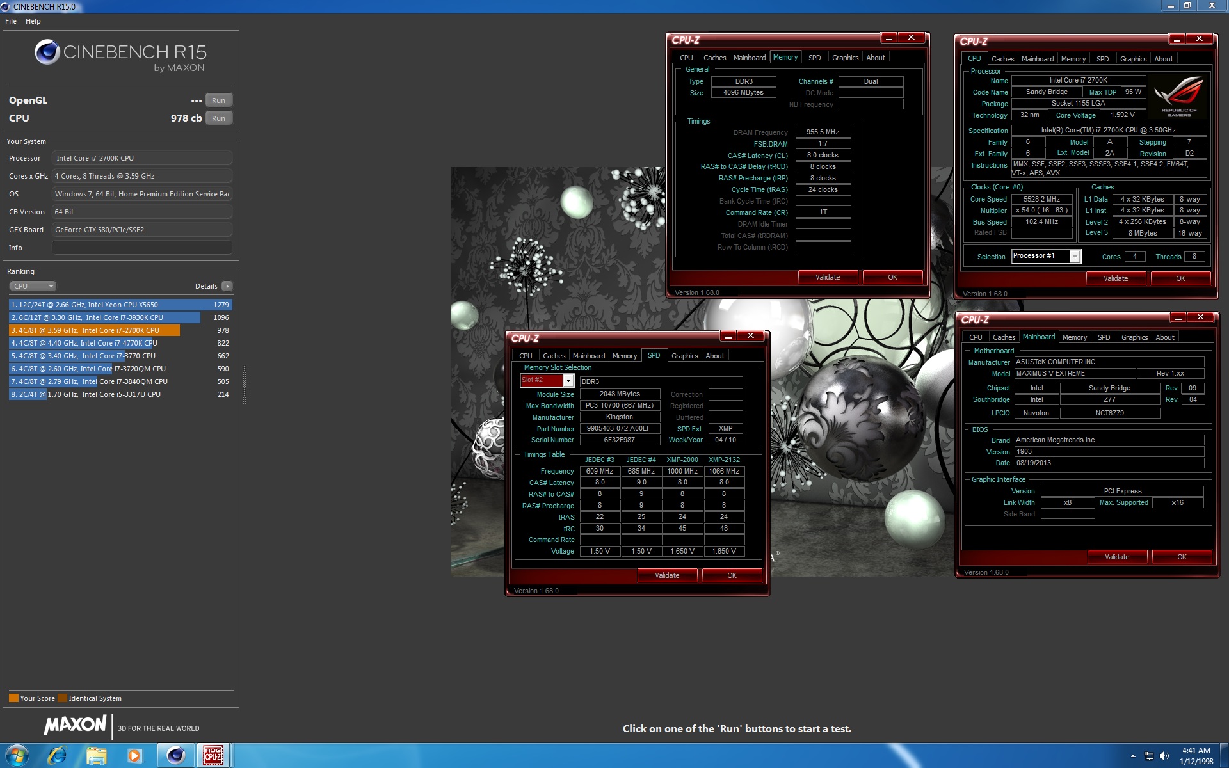The image size is (1229, 768).
Task: Launch Internet Explorer from taskbar
Action: click(57, 756)
